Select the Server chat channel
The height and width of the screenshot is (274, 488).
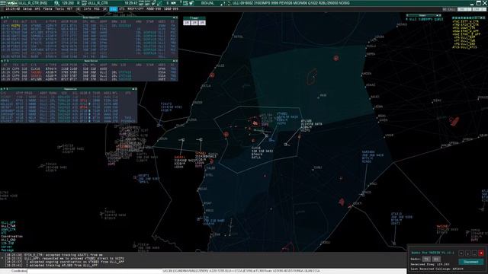coord(7,247)
